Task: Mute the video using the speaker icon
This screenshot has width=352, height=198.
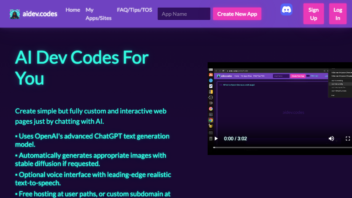Action: pyautogui.click(x=331, y=139)
